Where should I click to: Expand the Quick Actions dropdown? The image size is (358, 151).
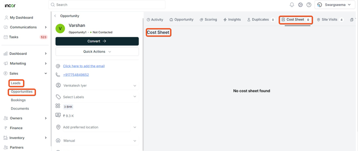tap(97, 52)
